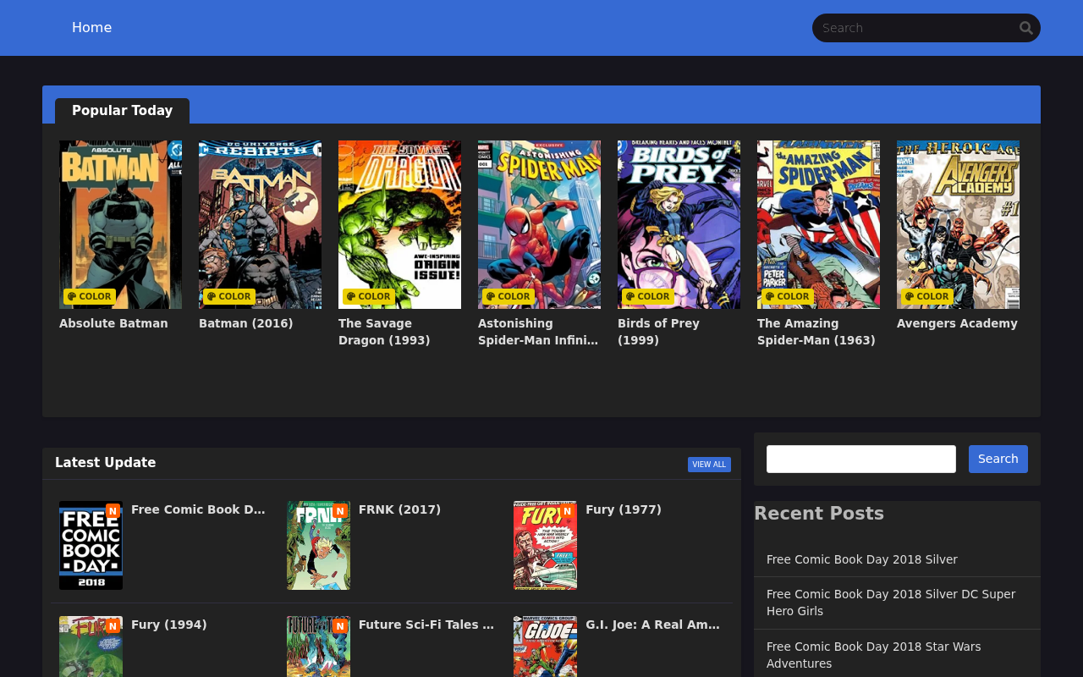This screenshot has height=677, width=1083.
Task: Open Batman (2016) Rebirth cover thumbnail
Action: 260,224
